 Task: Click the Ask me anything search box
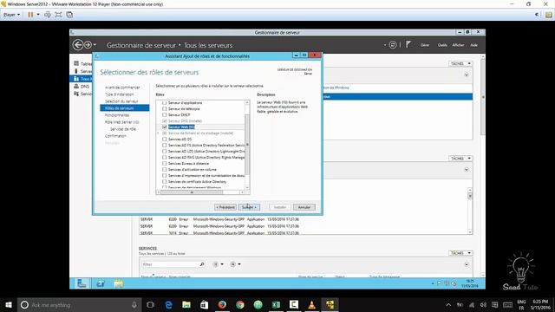pos(79,304)
